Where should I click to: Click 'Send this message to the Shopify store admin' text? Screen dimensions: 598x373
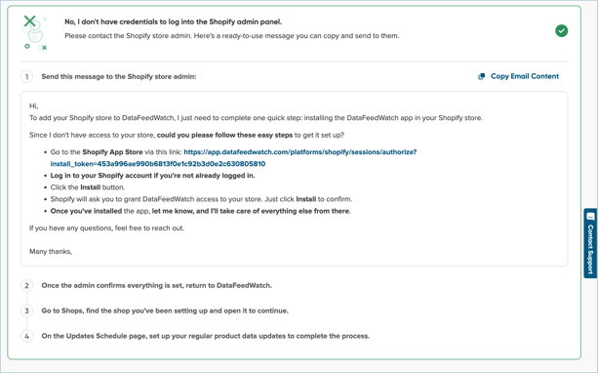pyautogui.click(x=119, y=77)
